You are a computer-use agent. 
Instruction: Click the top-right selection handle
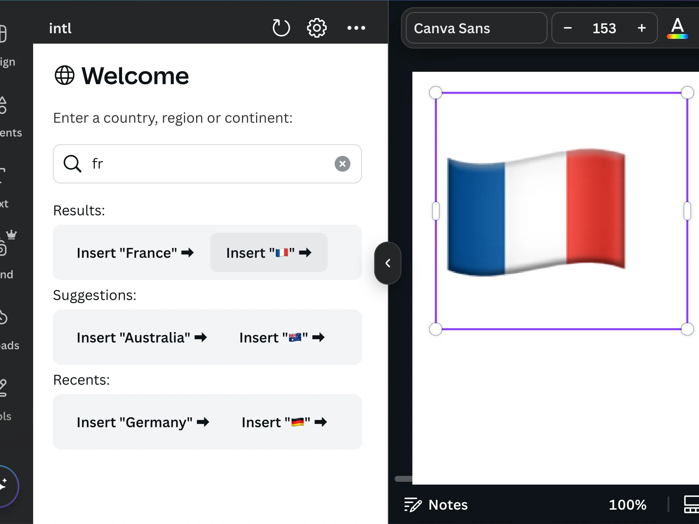pos(687,93)
